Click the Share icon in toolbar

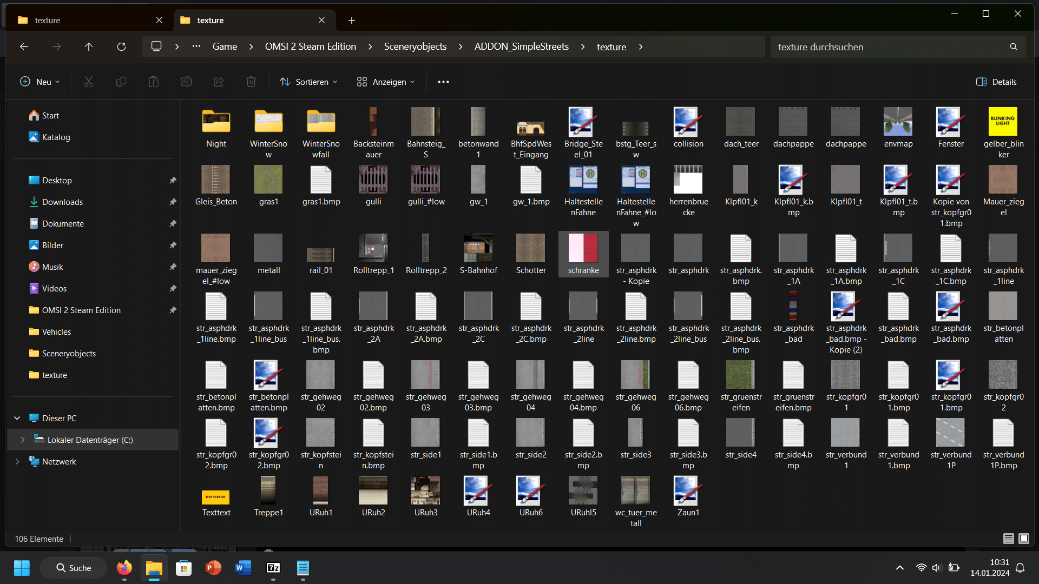pos(219,82)
